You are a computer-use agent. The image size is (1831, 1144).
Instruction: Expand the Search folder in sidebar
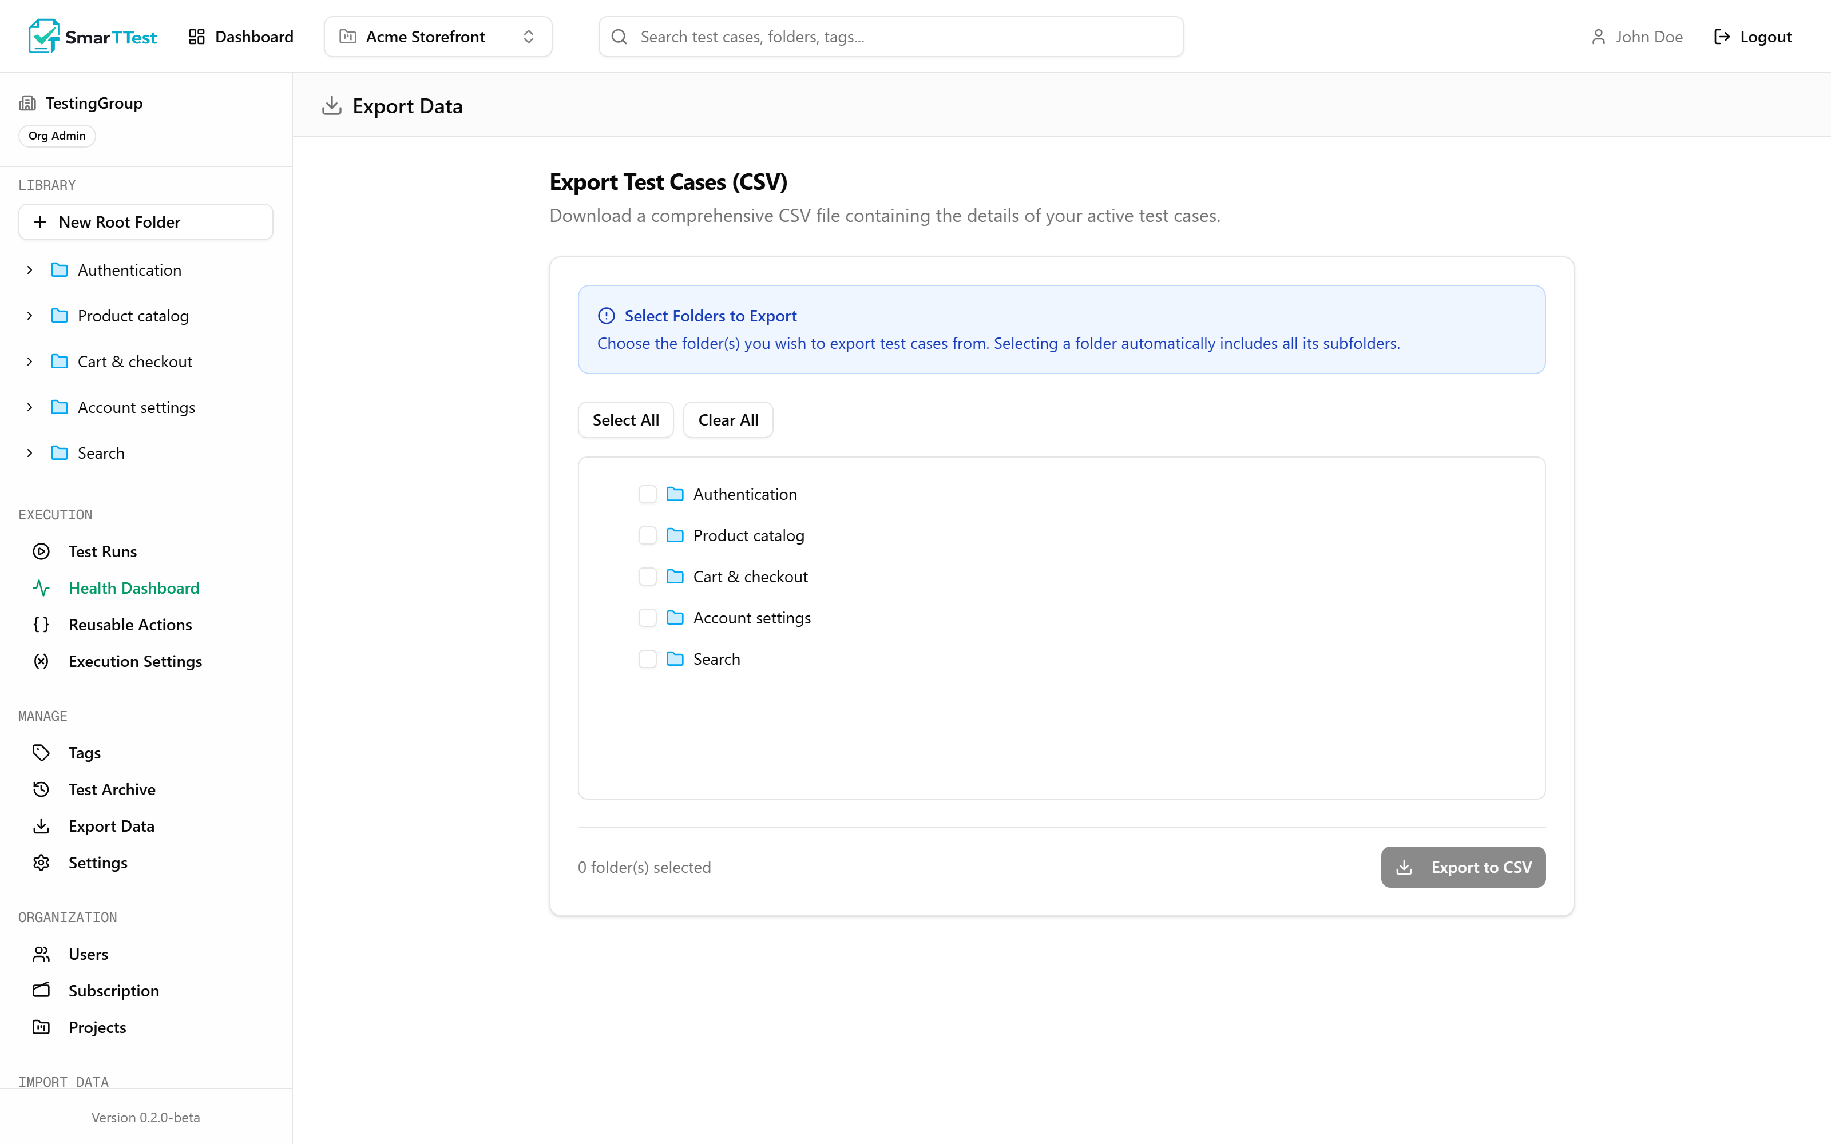click(30, 453)
